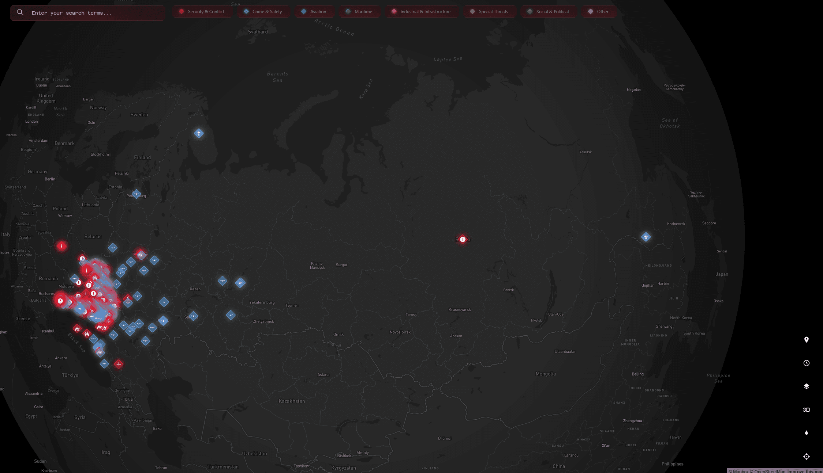Switch the map to 3D view
The width and height of the screenshot is (823, 473).
pyautogui.click(x=806, y=410)
